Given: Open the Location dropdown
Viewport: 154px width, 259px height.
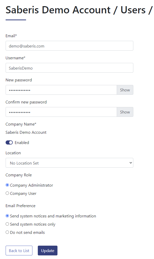Looking at the screenshot, I should coord(69,163).
